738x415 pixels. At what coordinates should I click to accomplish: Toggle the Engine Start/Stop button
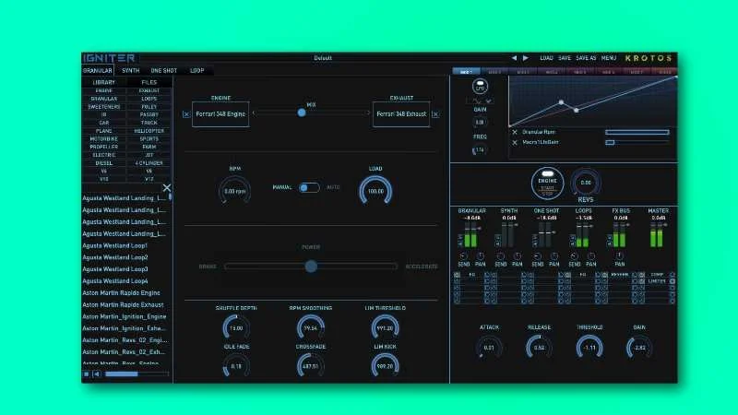[x=547, y=183]
